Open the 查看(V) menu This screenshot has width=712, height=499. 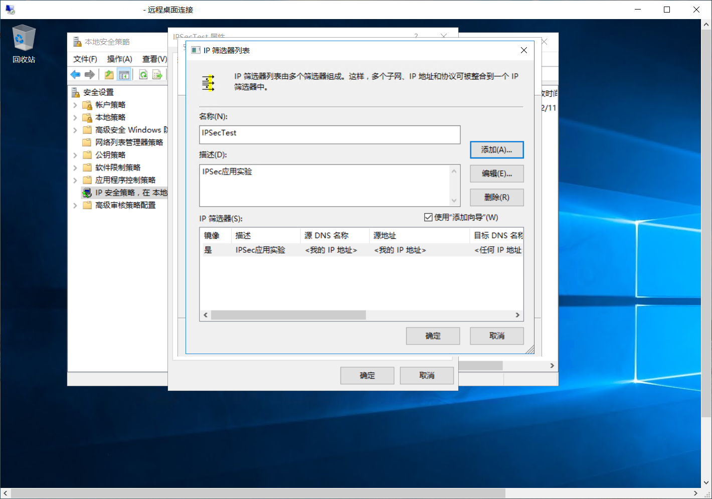[x=154, y=59]
